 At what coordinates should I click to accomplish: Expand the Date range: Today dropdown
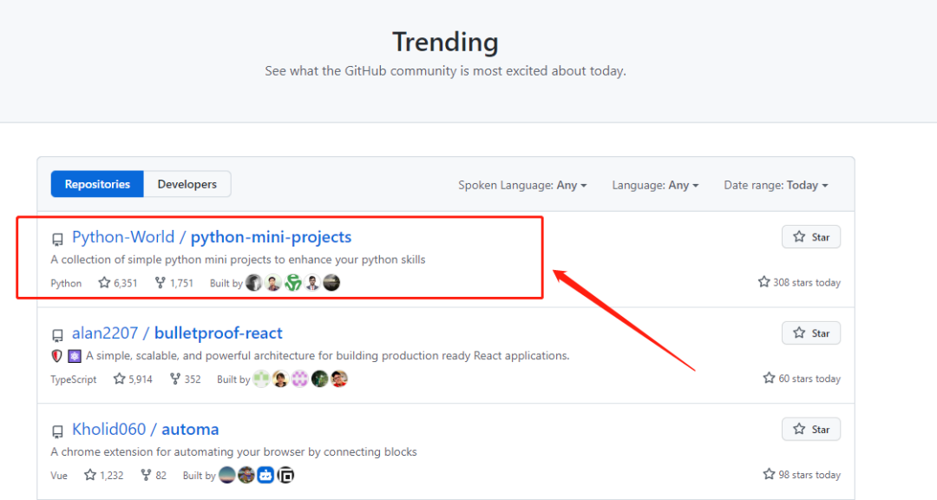776,186
